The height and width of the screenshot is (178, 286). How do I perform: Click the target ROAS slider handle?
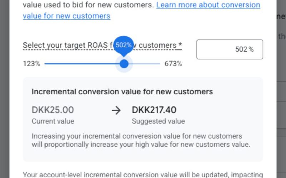tap(124, 64)
